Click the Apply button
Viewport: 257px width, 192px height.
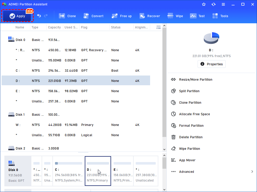click(x=17, y=16)
